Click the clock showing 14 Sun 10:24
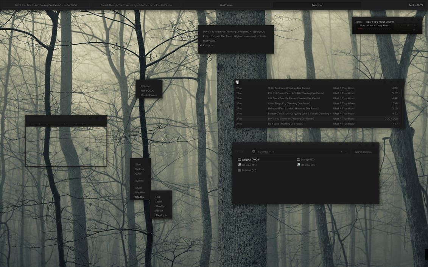 [416, 5]
